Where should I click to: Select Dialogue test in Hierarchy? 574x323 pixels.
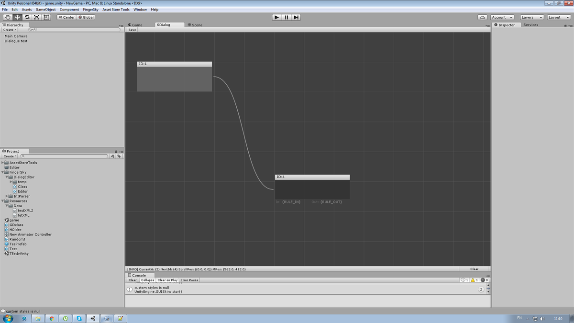click(x=16, y=41)
